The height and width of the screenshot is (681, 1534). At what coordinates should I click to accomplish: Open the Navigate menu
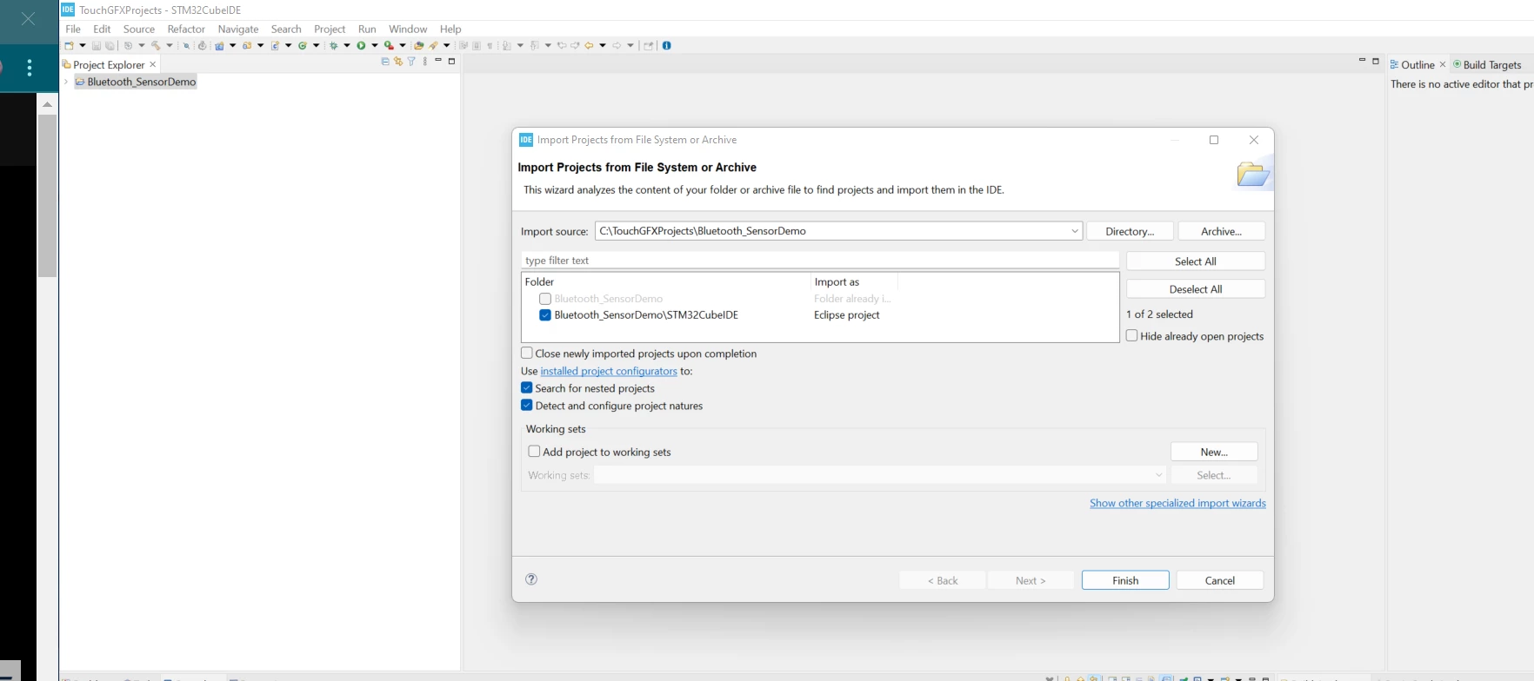tap(238, 29)
